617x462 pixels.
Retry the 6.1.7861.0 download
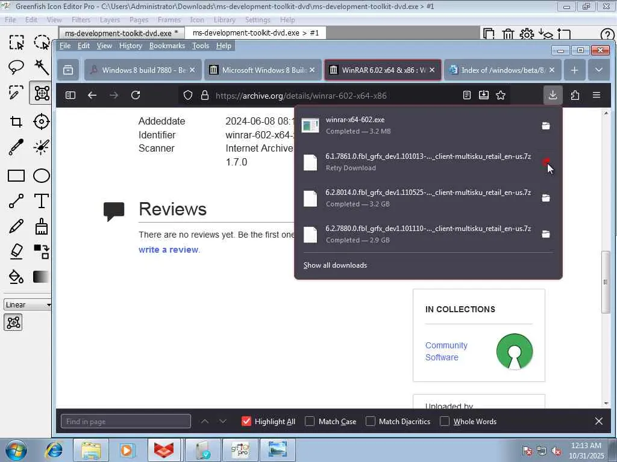pos(546,162)
